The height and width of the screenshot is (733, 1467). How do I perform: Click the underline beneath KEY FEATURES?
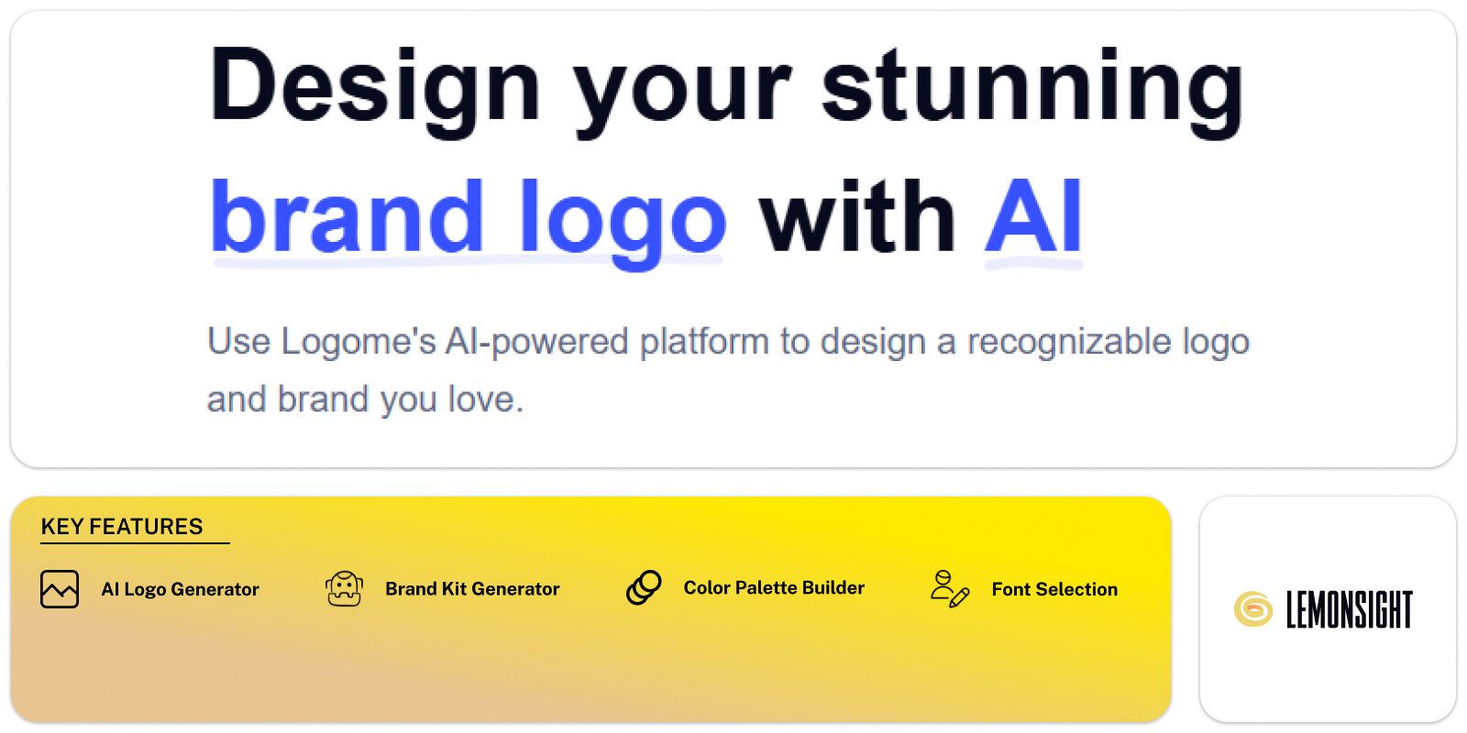click(x=135, y=543)
